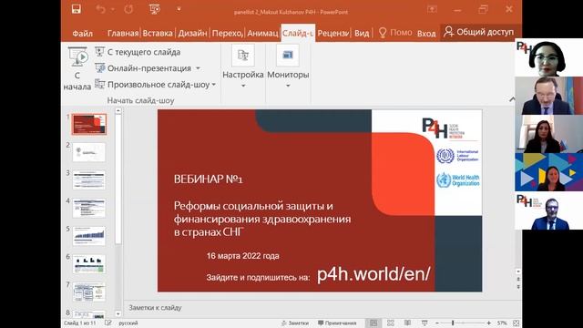The image size is (583, 328).
Task: Click the Произвольное слайд-шоу icon
Action: point(99,84)
